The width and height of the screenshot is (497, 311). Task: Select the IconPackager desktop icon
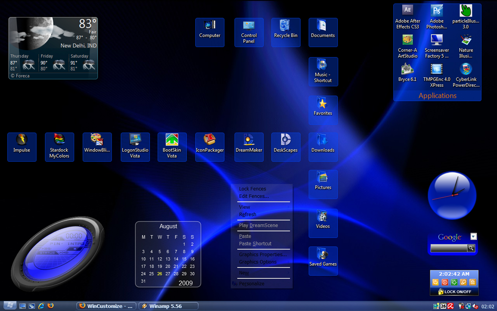[x=210, y=147]
